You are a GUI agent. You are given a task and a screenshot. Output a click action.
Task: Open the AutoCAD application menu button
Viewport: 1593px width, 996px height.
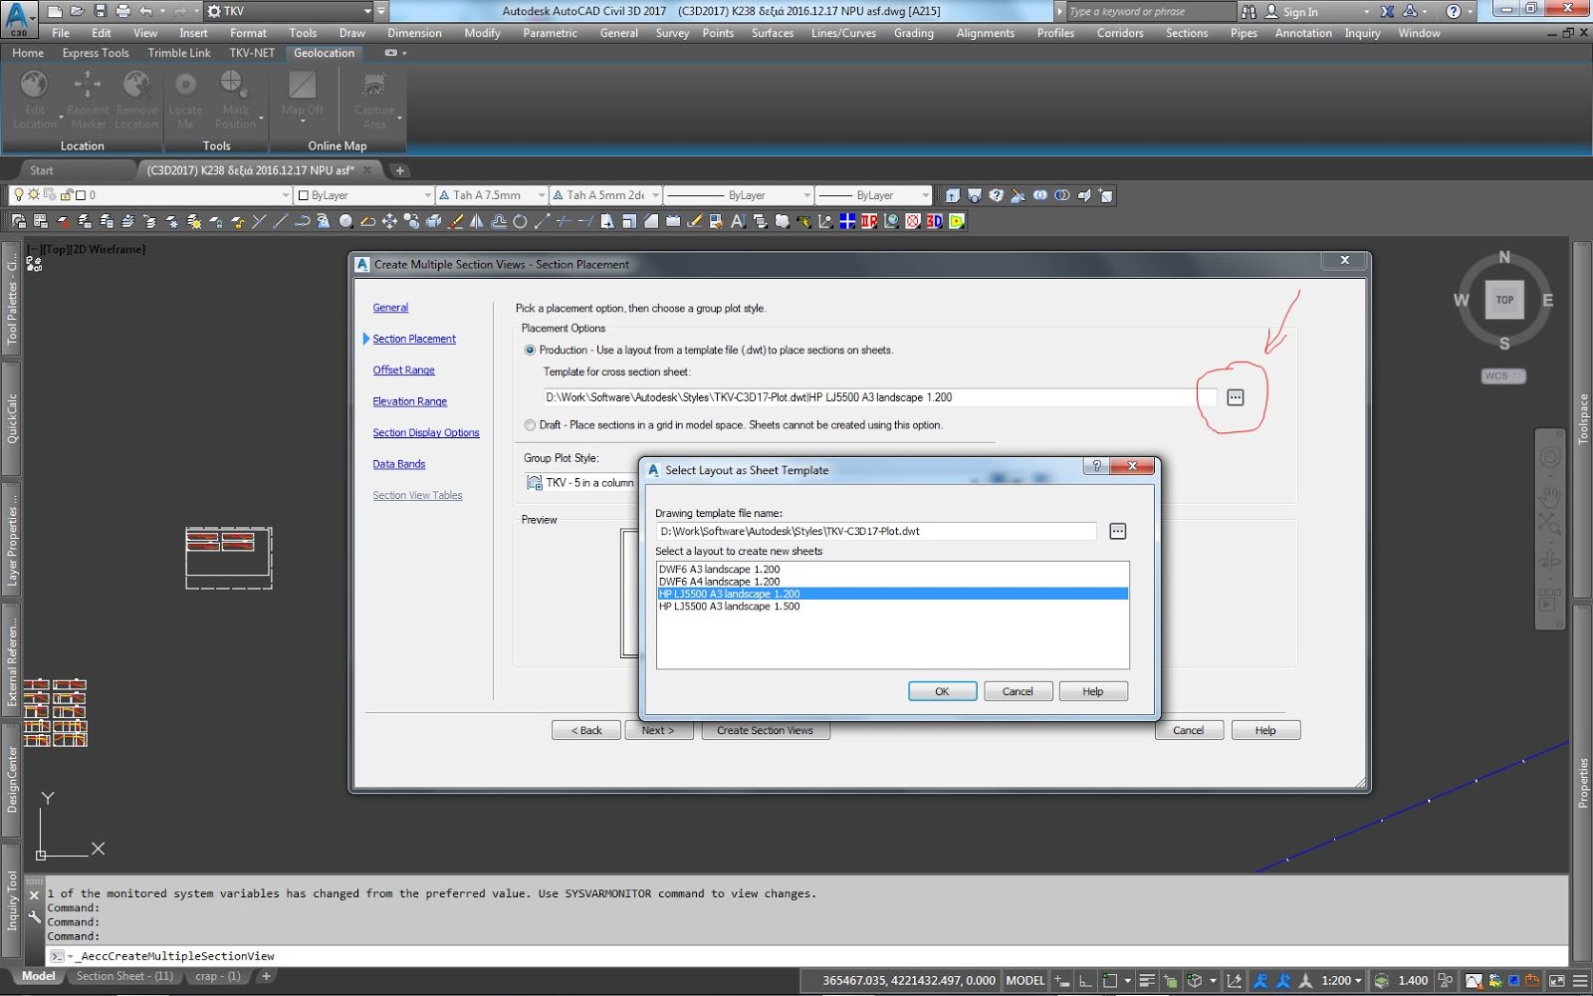pyautogui.click(x=19, y=19)
